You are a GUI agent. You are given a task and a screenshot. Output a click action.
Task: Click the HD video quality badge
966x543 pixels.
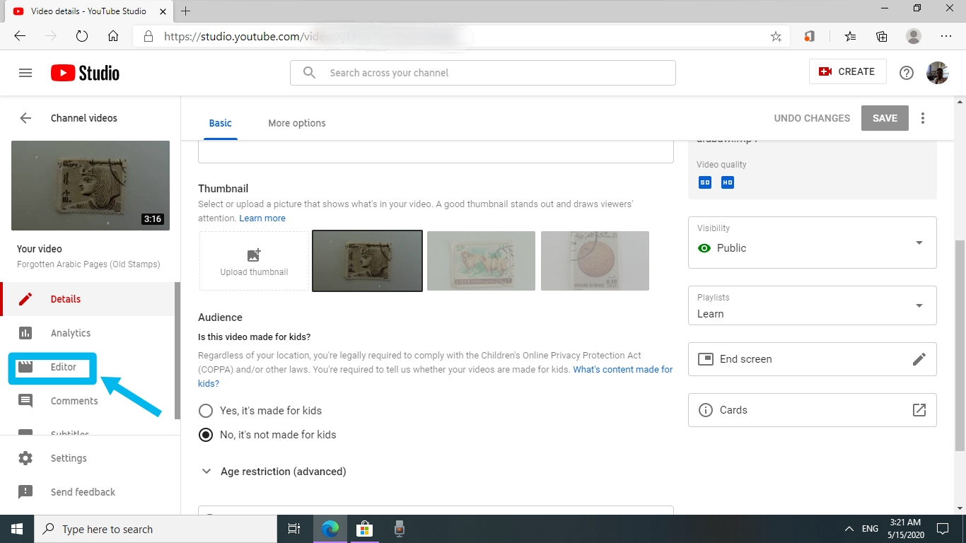coord(728,182)
